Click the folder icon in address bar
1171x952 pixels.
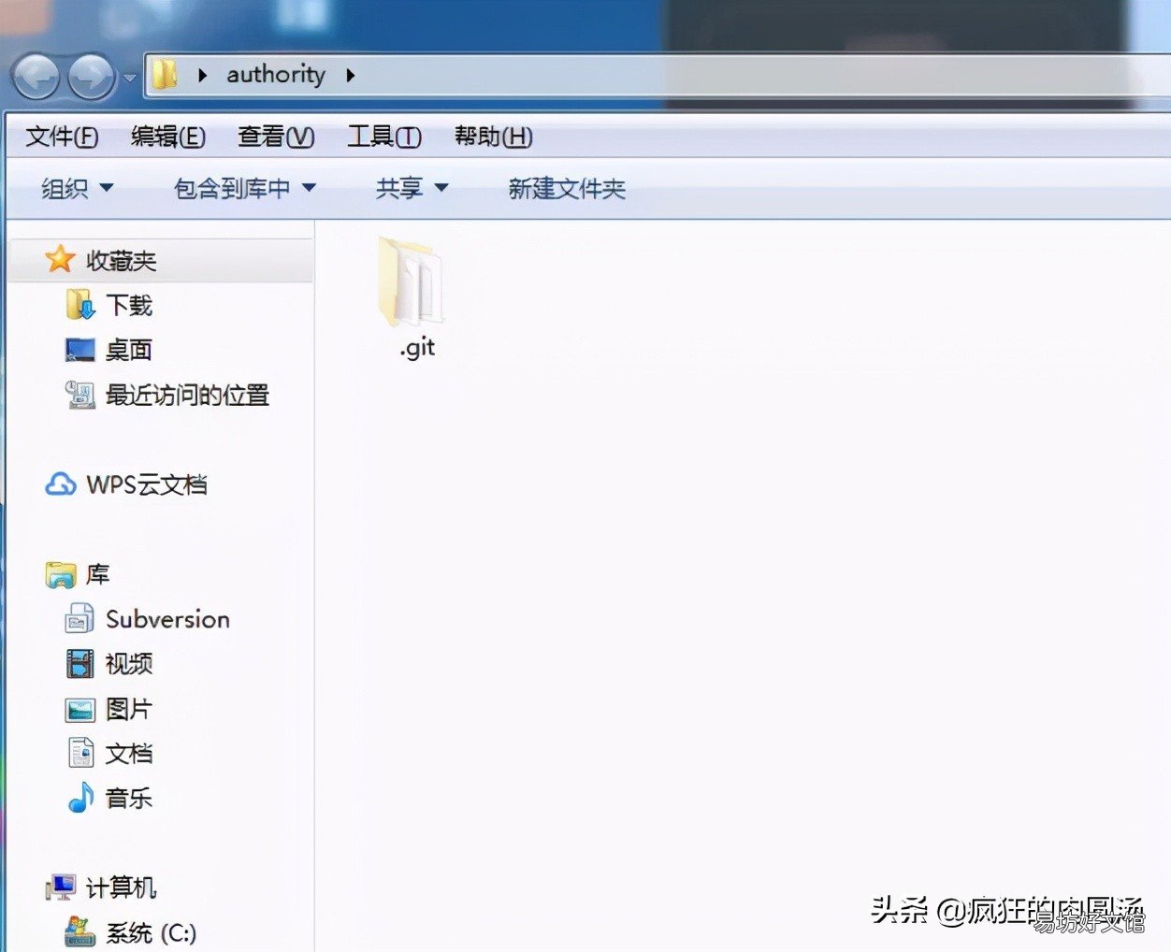(165, 75)
